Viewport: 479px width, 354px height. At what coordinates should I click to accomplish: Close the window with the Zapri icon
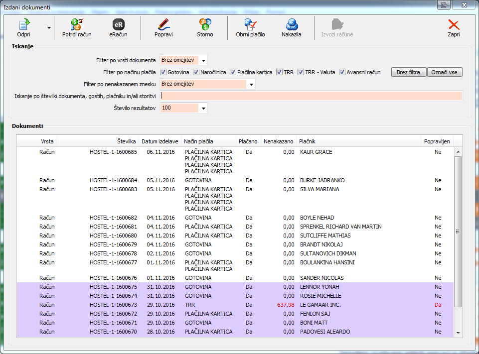click(x=453, y=25)
